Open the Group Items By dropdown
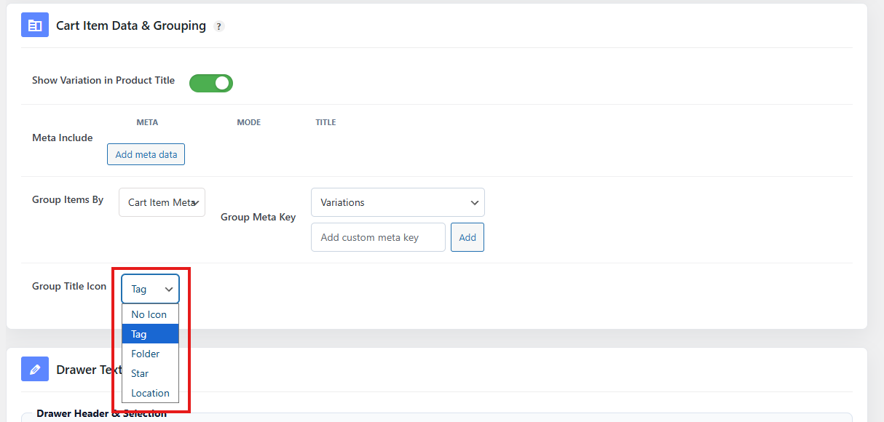The height and width of the screenshot is (422, 884). click(162, 202)
